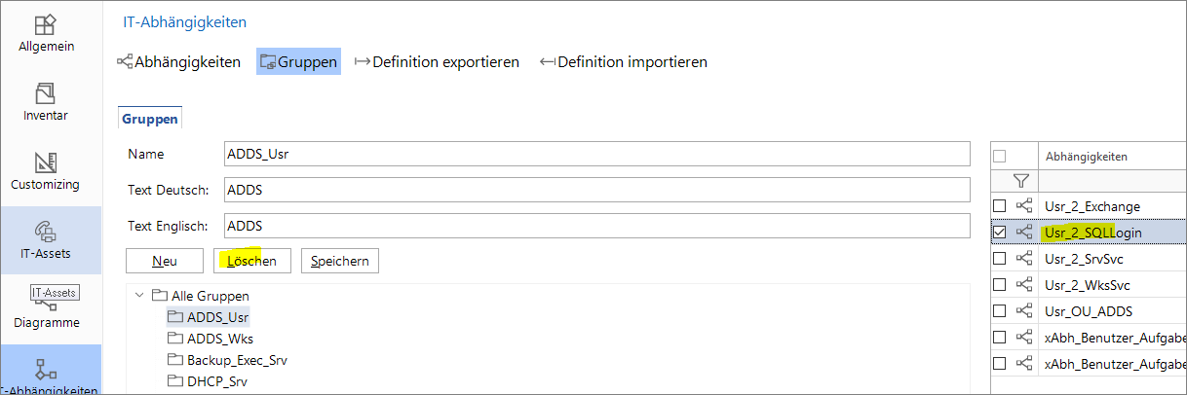Screen dimensions: 1187x395
Task: Click Definition exportieren in the toolbar
Action: (436, 62)
